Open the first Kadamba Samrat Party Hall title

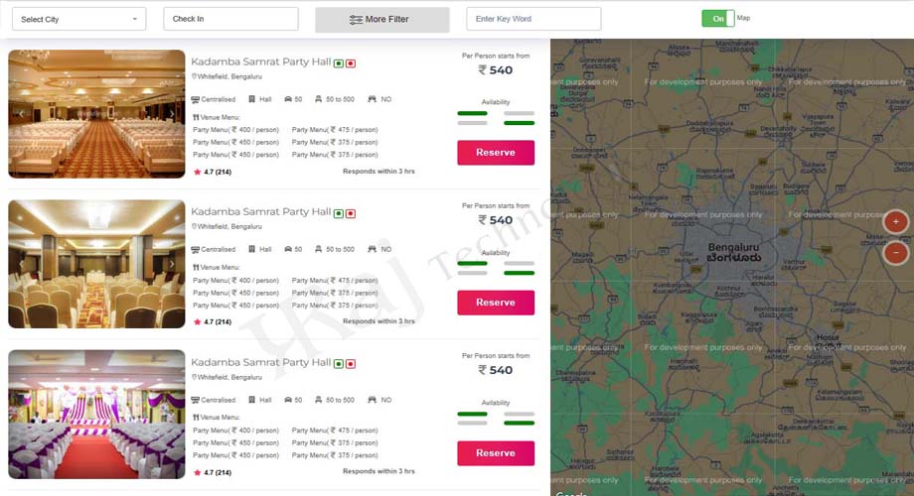(260, 62)
